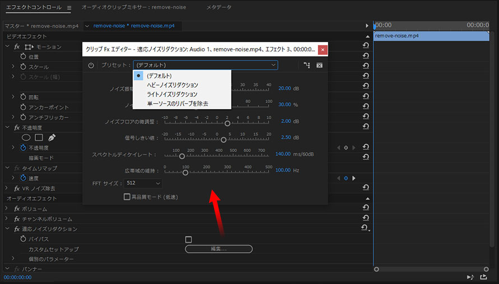Select the rectangle mask tool under Opacity
The height and width of the screenshot is (284, 499).
39,138
